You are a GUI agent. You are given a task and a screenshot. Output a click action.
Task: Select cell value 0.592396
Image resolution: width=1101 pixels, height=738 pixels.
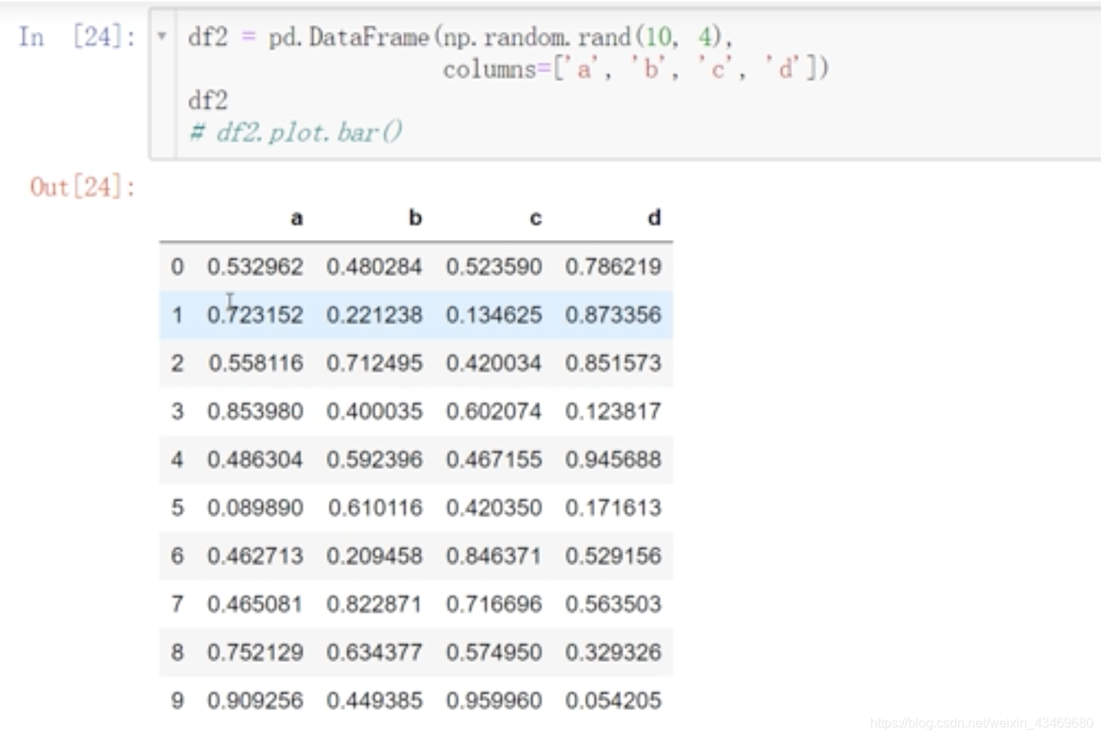375,459
